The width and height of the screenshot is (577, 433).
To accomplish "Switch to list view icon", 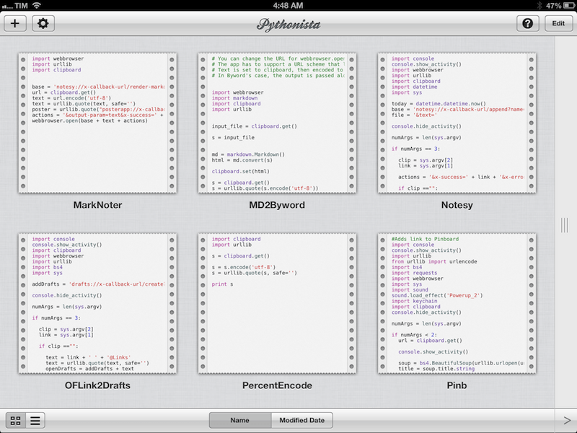I will [x=35, y=421].
